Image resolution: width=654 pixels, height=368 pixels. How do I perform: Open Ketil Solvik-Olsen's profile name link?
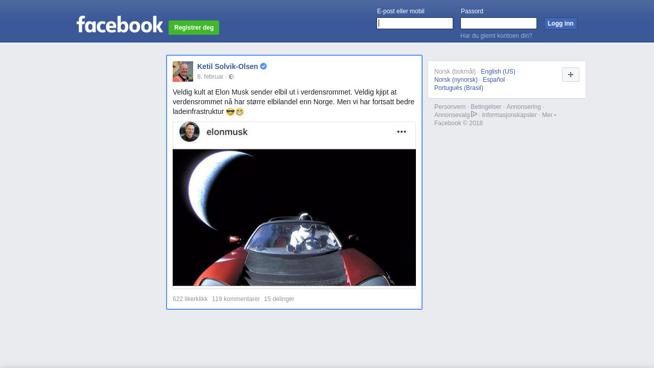227,66
